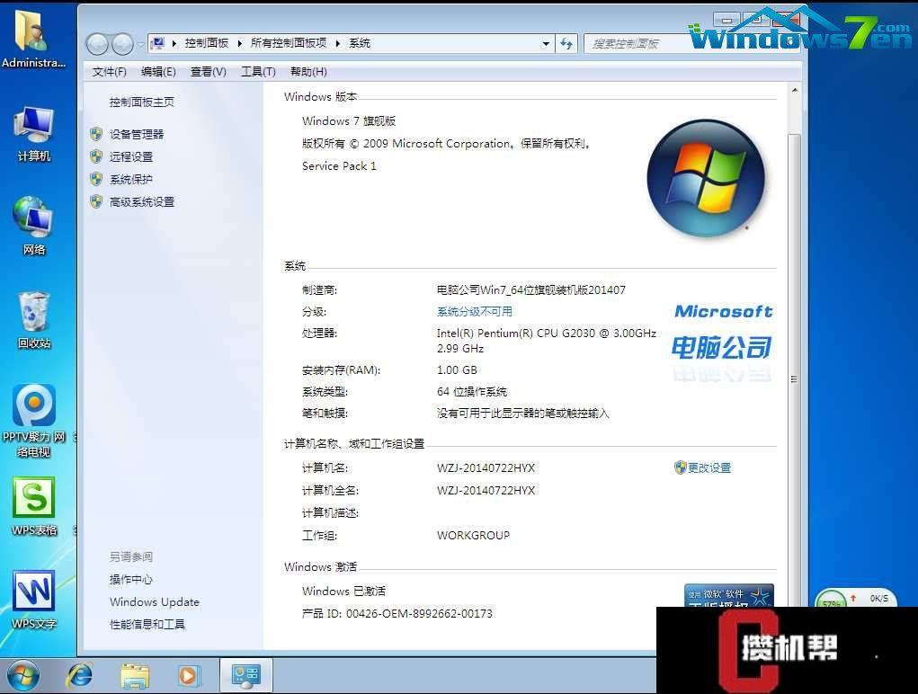The image size is (918, 694).
Task: Open Windows Explorer from the taskbar
Action: 135,676
